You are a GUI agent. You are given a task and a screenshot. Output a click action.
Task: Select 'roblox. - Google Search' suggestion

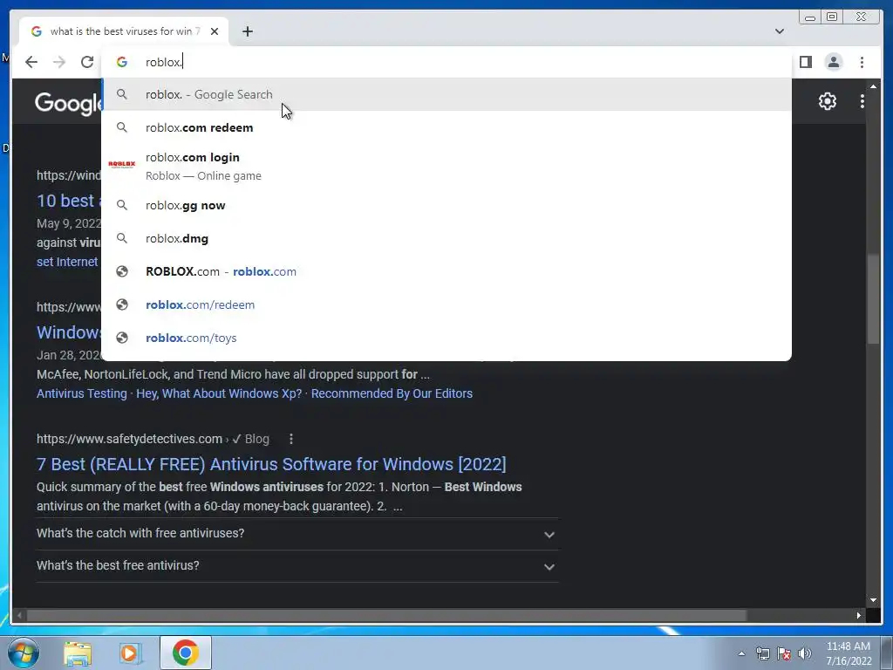[x=446, y=94]
